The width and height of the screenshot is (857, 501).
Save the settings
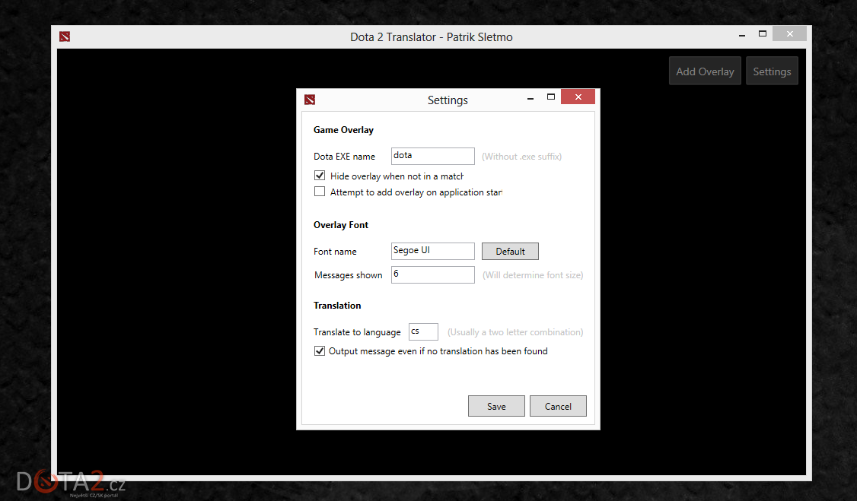click(x=496, y=406)
